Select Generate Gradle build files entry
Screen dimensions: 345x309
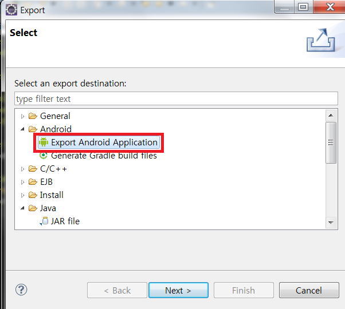(104, 156)
